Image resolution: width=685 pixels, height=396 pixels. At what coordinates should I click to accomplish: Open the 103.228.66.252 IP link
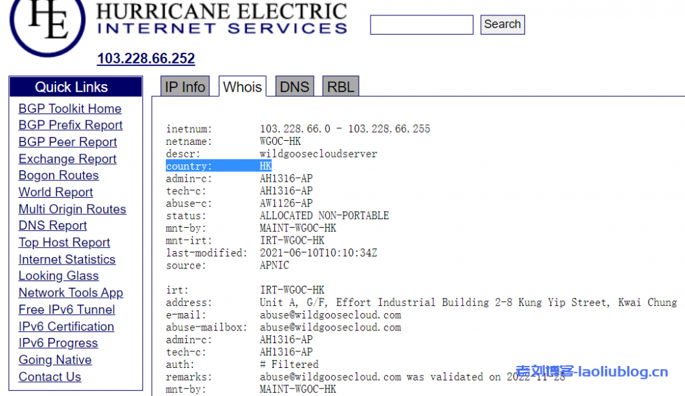(x=146, y=59)
